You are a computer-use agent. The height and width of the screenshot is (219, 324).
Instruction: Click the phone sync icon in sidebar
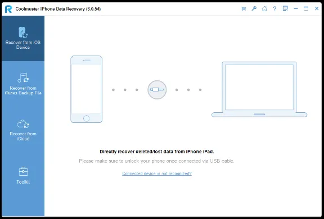(x=23, y=33)
